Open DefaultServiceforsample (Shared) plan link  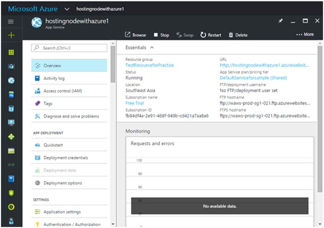(253, 78)
